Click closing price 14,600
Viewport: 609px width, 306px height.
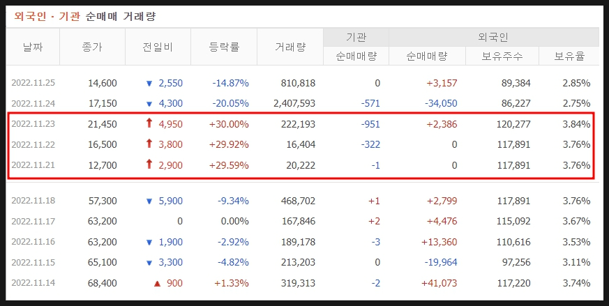(103, 83)
